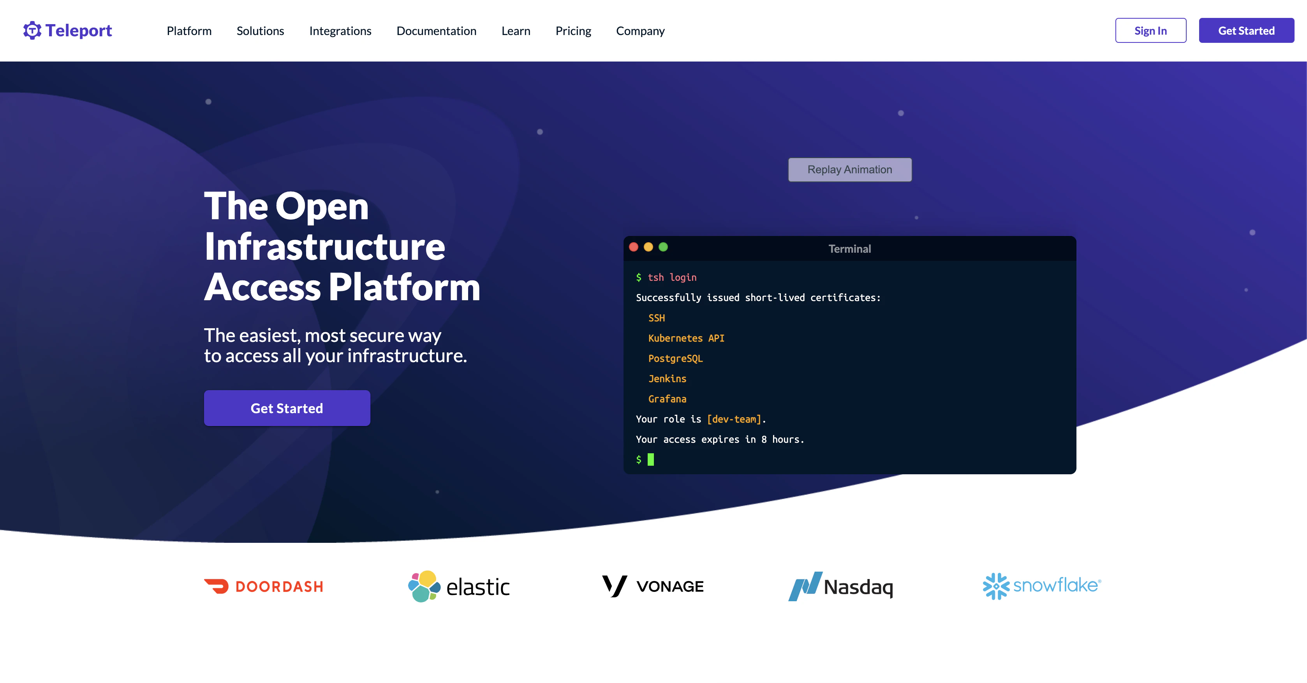This screenshot has height=683, width=1307.
Task: Click the 'Successfully issued short-lived certificates' line
Action: pyautogui.click(x=758, y=298)
